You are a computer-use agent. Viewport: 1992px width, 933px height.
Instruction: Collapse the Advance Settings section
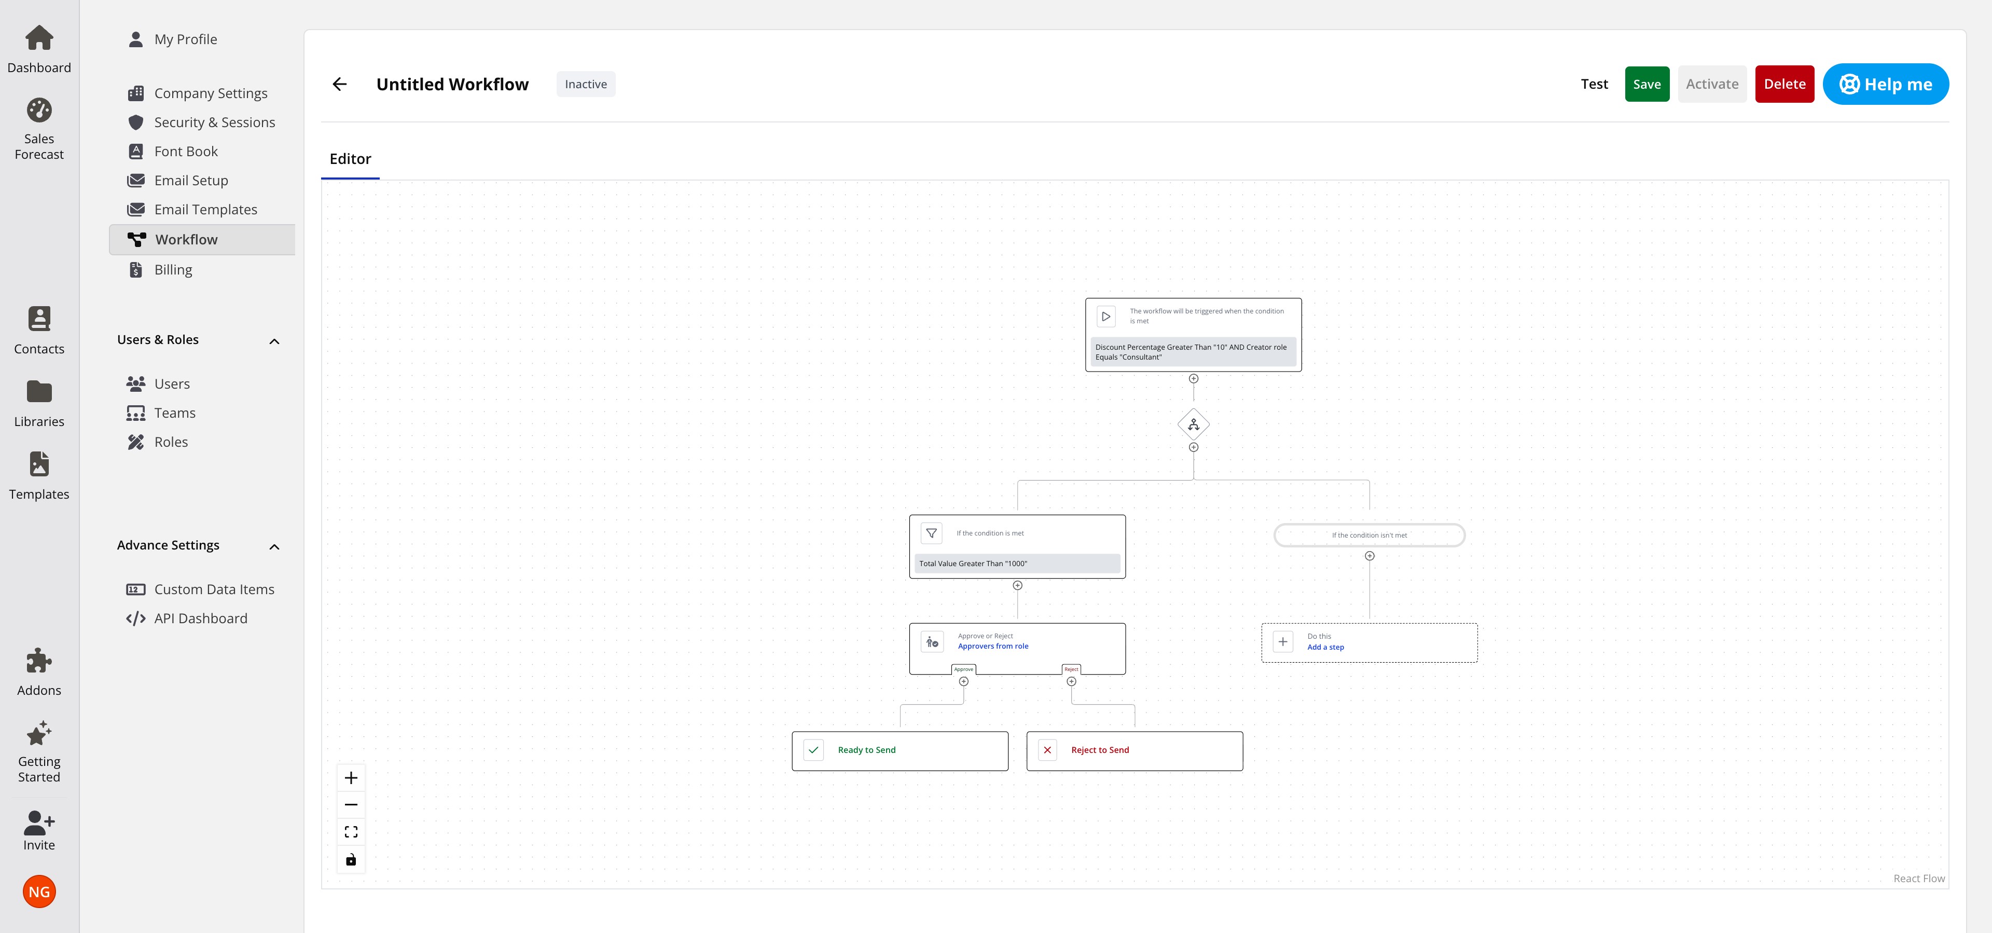[x=274, y=547]
